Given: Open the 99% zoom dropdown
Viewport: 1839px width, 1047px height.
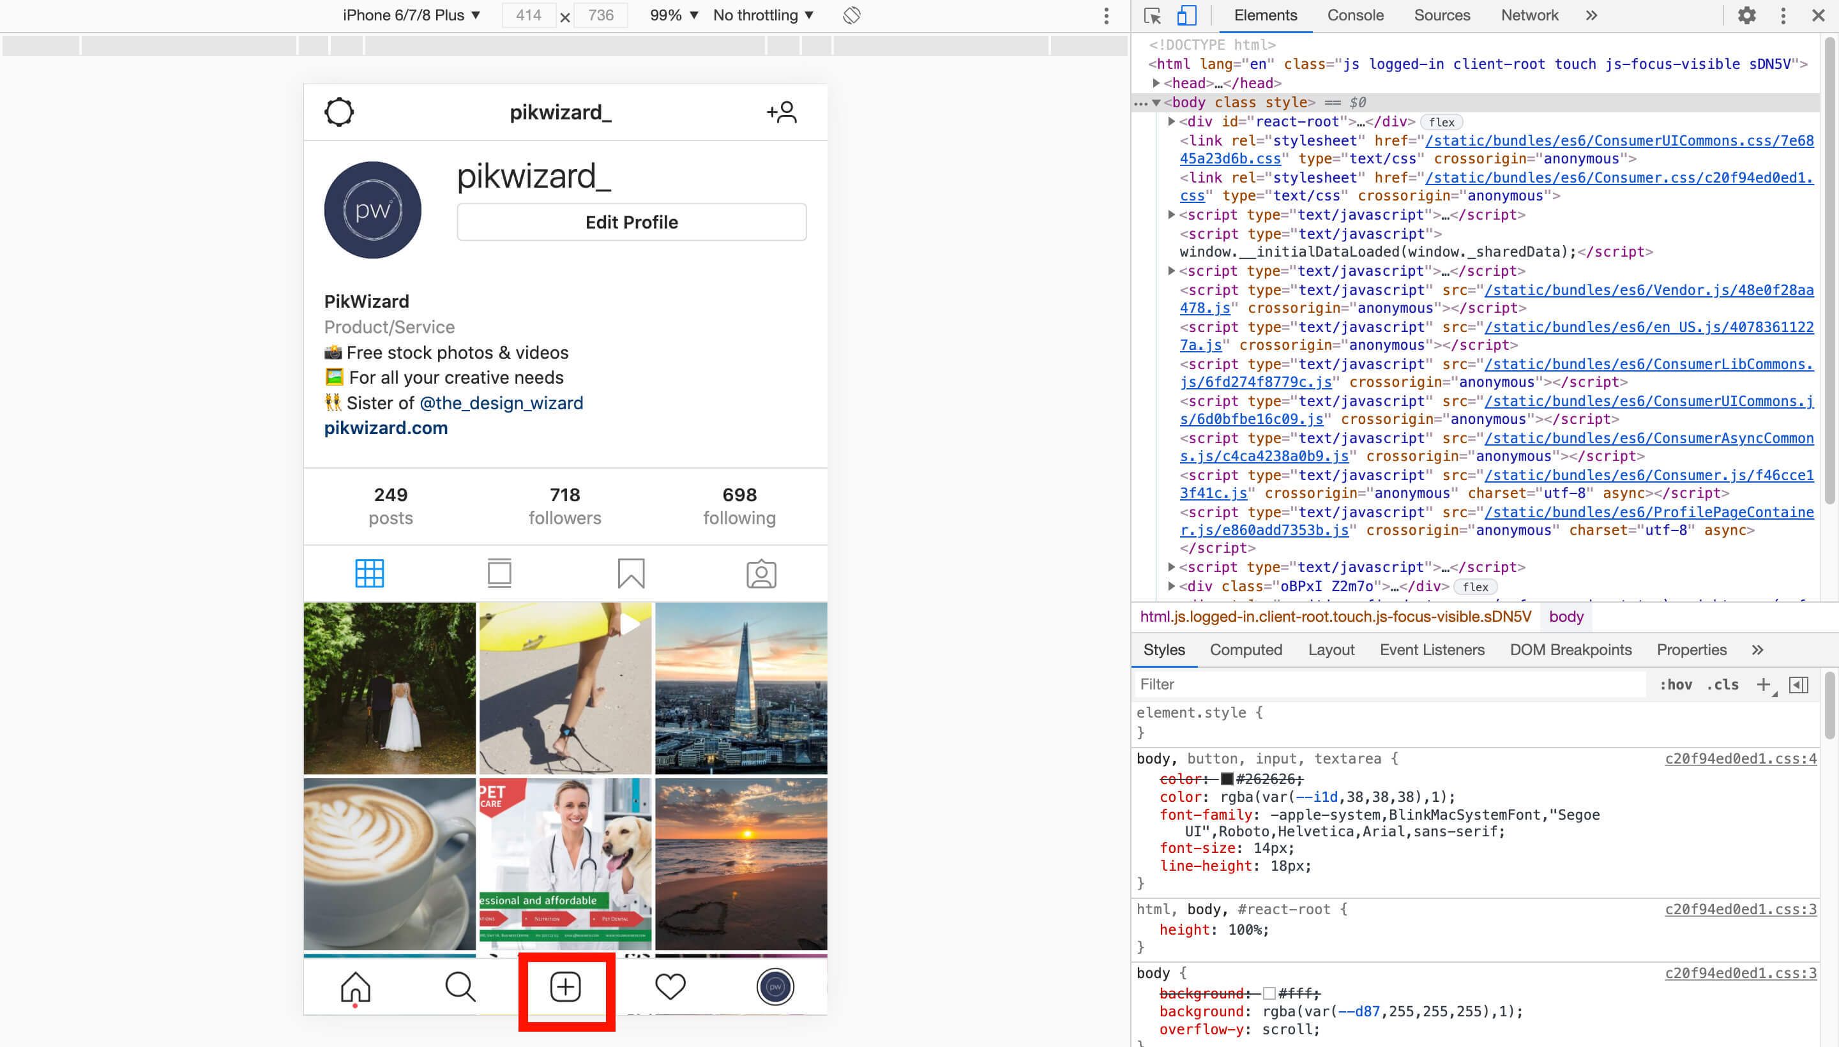Looking at the screenshot, I should pyautogui.click(x=674, y=15).
